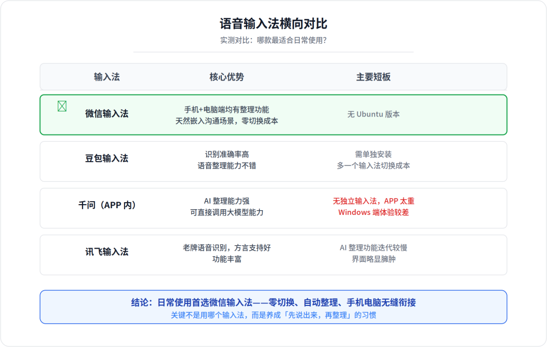The width and height of the screenshot is (547, 347).
Task: Click the text 可直接调用大模型能力
Action: point(227,212)
